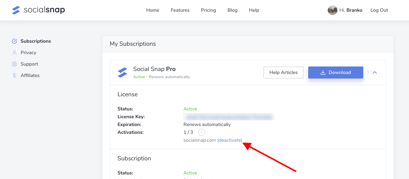Screen dimensions: 409x179
Task: Collapse the Social Snap Pro subscription card
Action: [x=375, y=72]
